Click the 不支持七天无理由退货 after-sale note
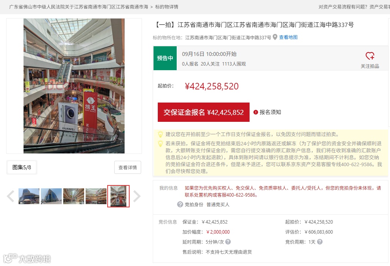Screen dimensions: 390x266 click(229, 252)
